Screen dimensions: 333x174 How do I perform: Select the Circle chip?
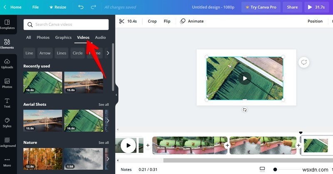[x=77, y=53]
